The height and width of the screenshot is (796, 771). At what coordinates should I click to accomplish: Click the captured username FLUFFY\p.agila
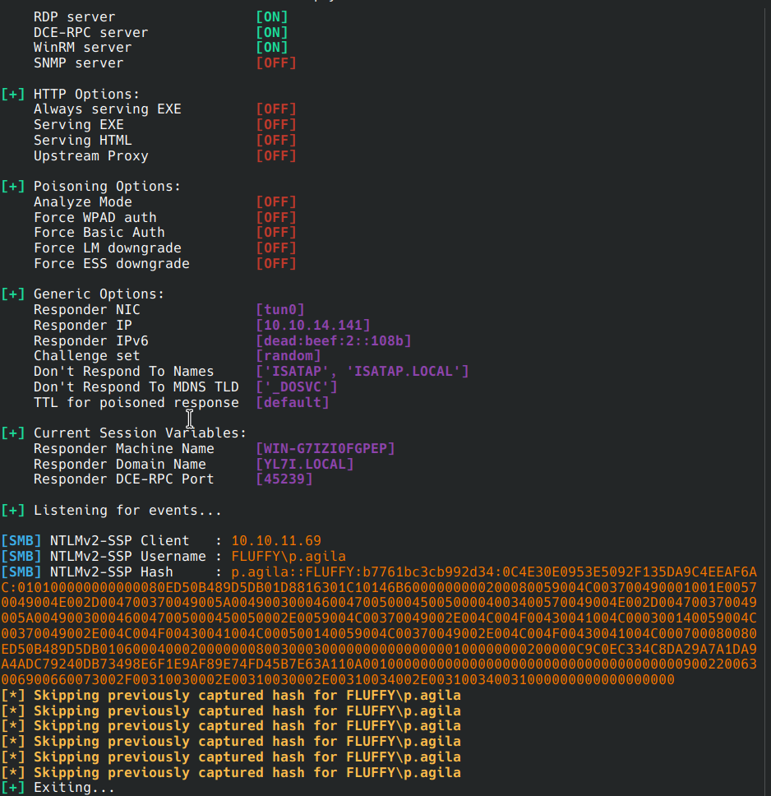[289, 557]
